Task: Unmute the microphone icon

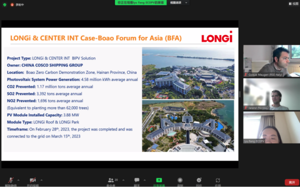Action: (x=11, y=180)
